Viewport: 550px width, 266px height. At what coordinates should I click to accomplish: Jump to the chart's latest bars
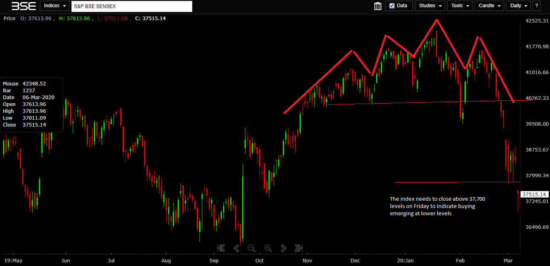[299, 248]
